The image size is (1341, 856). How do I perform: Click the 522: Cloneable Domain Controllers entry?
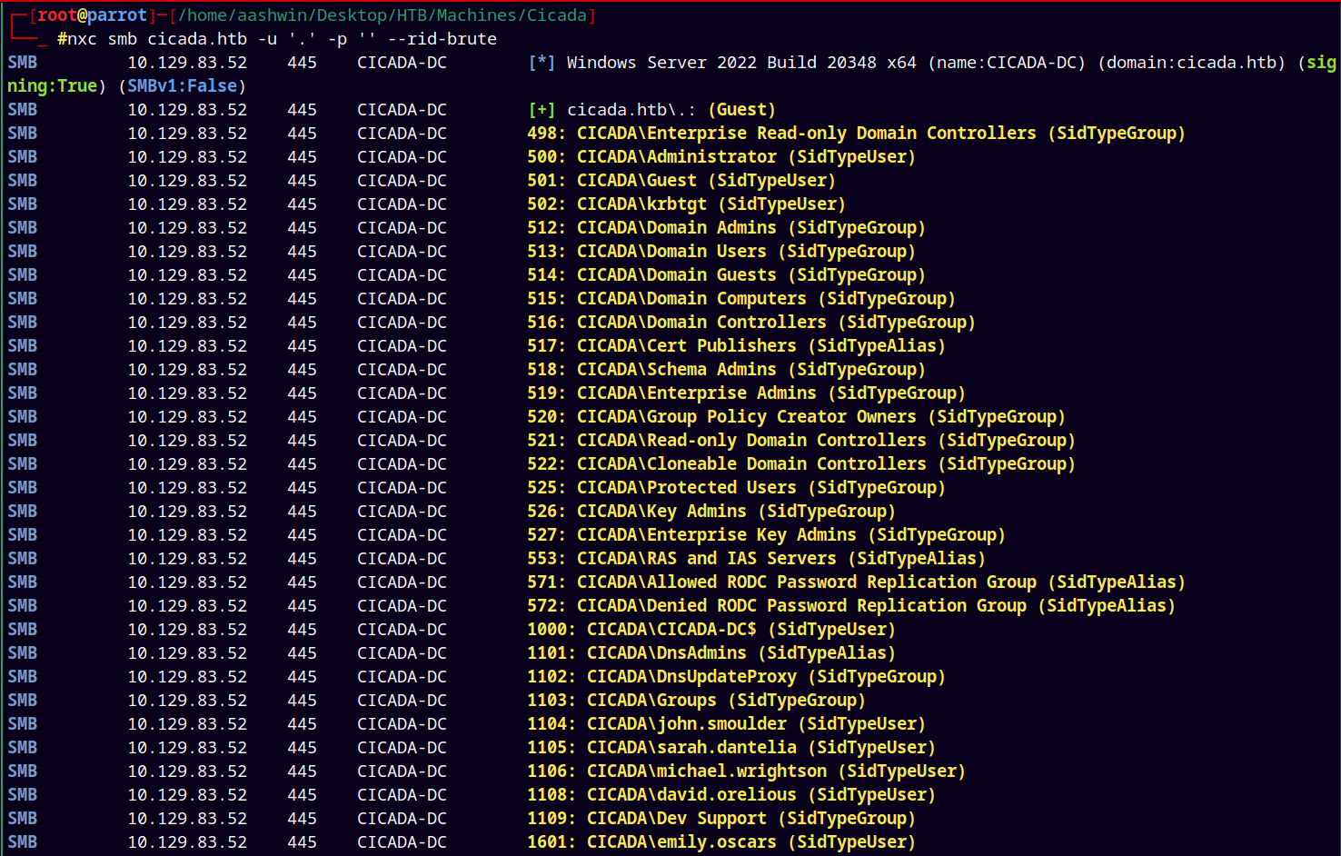coord(801,464)
